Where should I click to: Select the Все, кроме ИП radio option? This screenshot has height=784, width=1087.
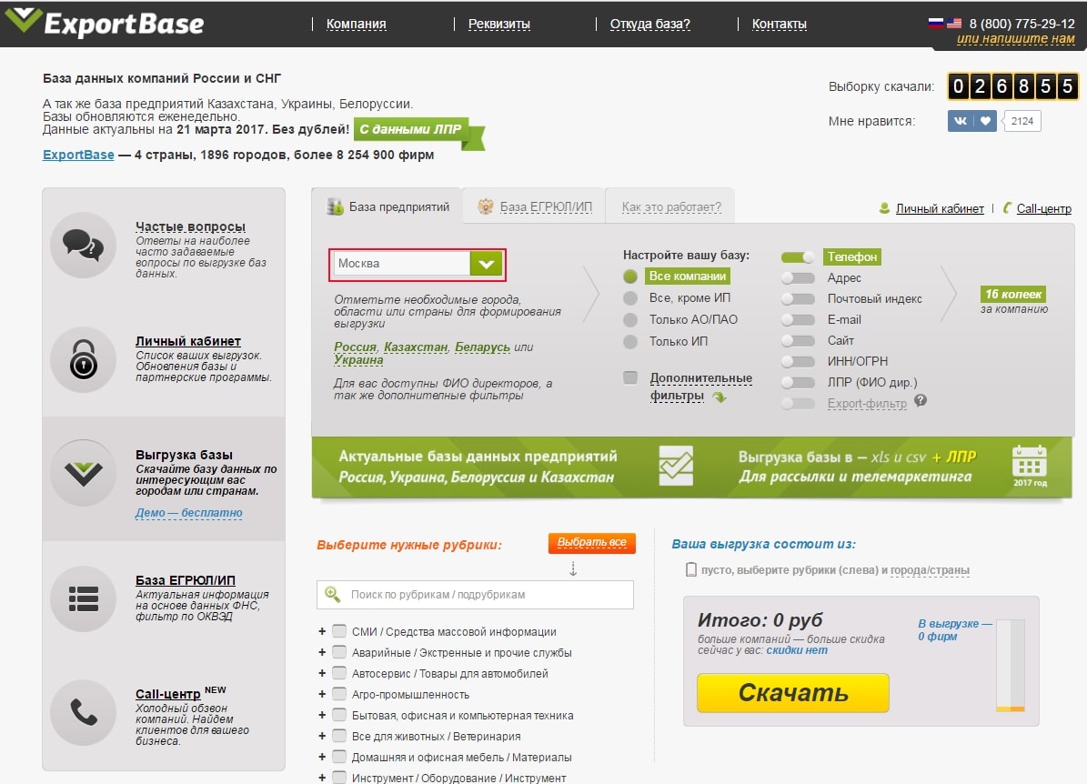pyautogui.click(x=630, y=298)
